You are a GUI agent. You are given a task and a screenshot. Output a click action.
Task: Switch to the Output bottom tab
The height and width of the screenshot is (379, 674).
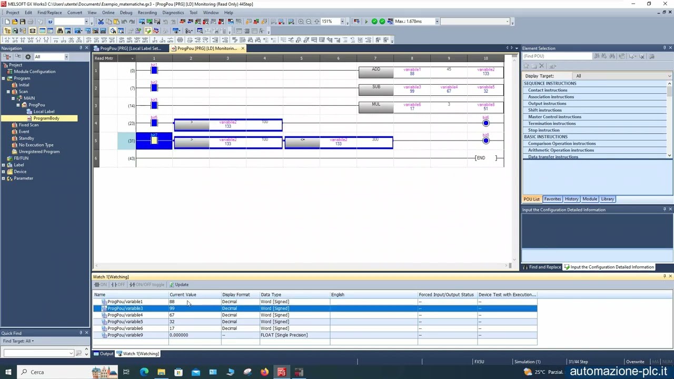point(104,354)
